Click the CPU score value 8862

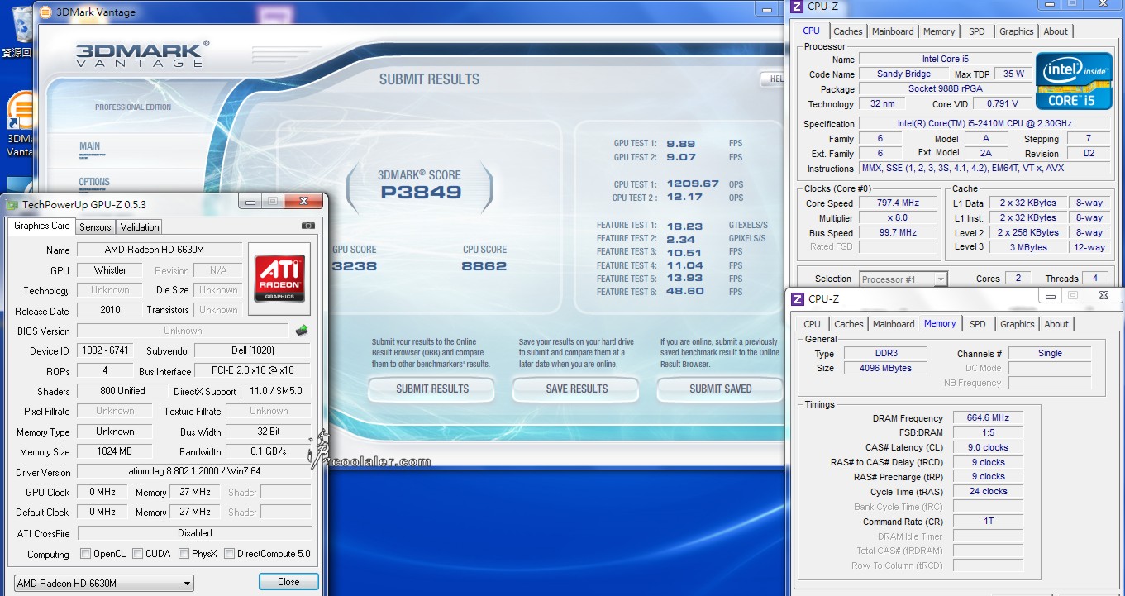coord(484,266)
